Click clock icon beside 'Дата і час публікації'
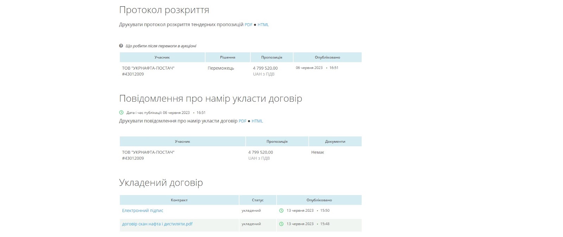 [x=121, y=113]
